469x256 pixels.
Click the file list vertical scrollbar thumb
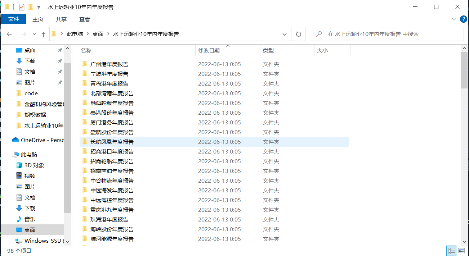point(464,69)
